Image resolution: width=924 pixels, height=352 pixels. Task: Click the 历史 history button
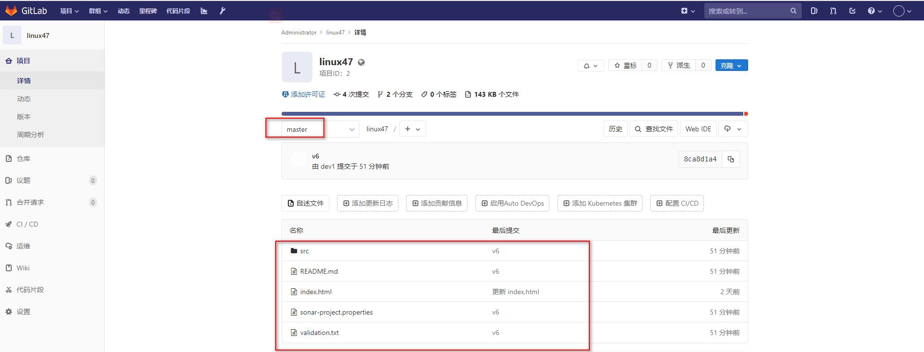click(616, 129)
